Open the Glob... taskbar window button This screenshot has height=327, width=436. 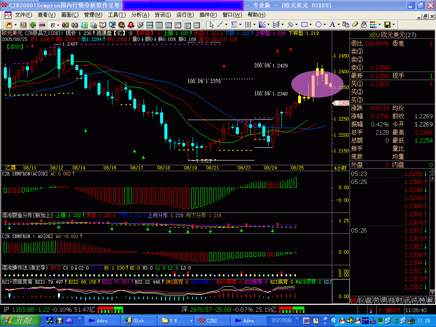tap(139, 321)
